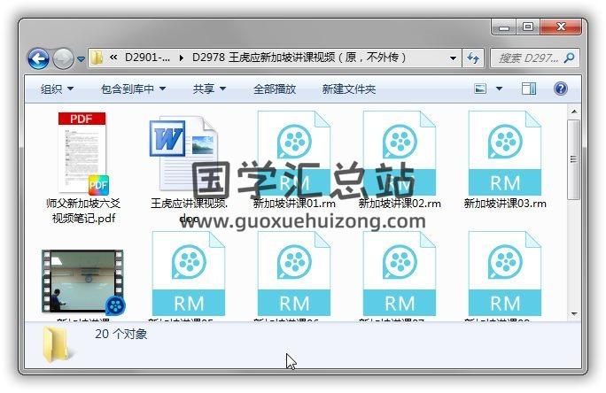This screenshot has width=606, height=393.
Task: Close the Explorer window
Action: click(561, 27)
